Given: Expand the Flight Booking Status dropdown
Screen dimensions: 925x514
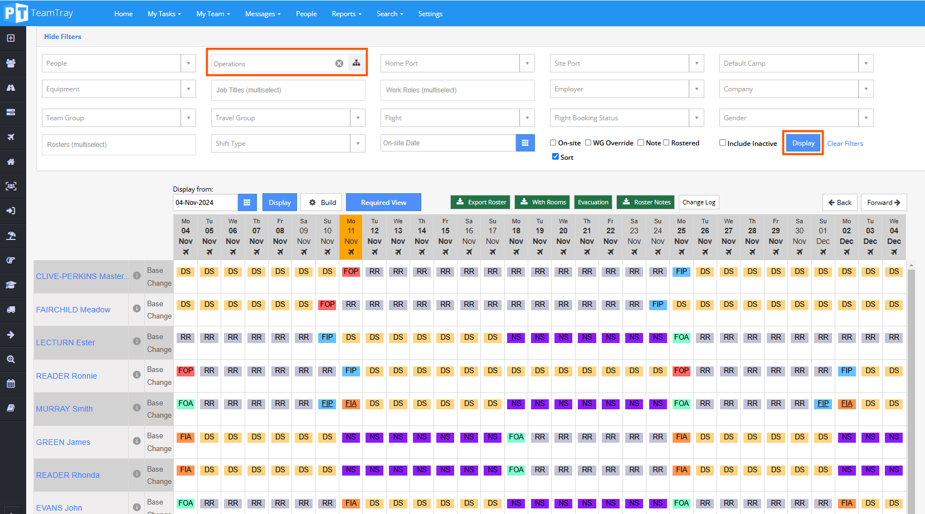Looking at the screenshot, I should pos(697,118).
